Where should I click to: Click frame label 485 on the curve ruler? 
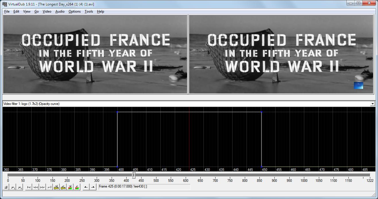pyautogui.click(x=365, y=170)
